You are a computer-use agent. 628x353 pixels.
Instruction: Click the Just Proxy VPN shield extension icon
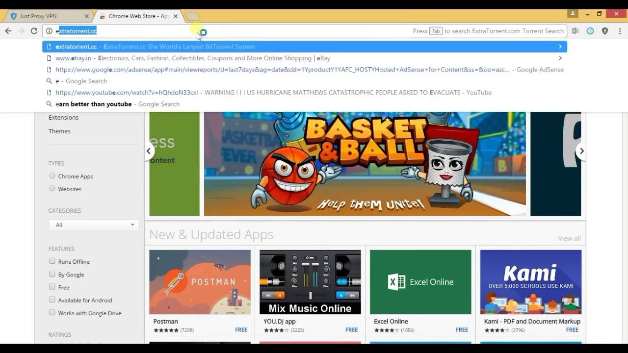coord(605,31)
